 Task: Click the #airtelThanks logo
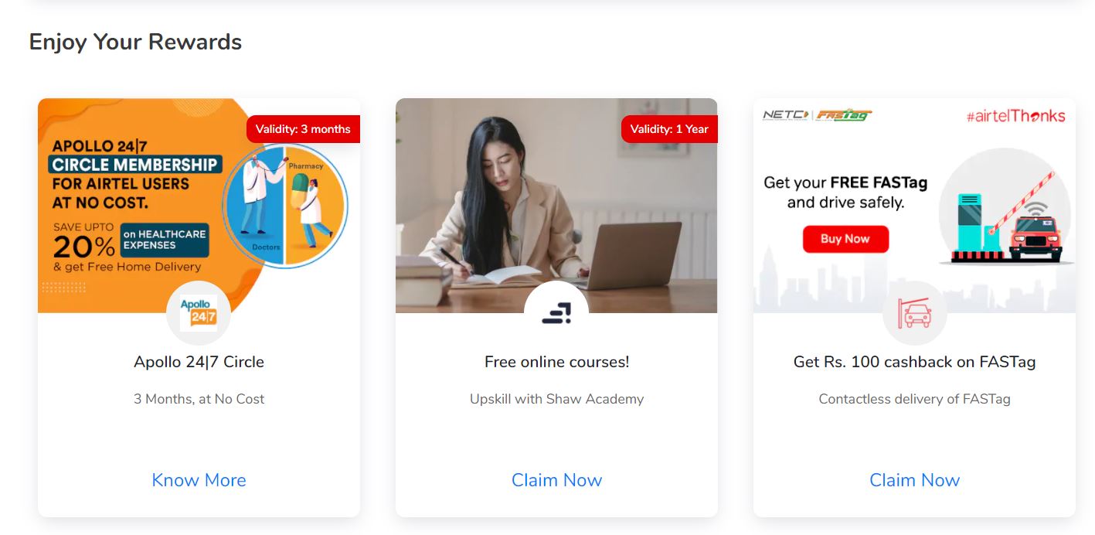(x=1015, y=116)
